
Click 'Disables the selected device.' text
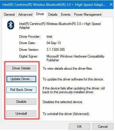pos(63,102)
